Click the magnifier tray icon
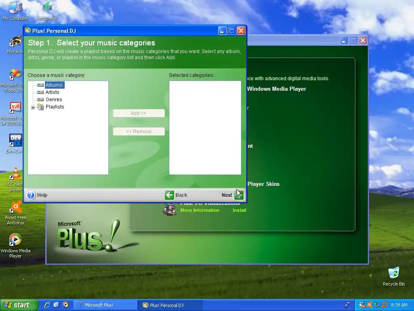This screenshot has width=414, height=311. (x=384, y=305)
